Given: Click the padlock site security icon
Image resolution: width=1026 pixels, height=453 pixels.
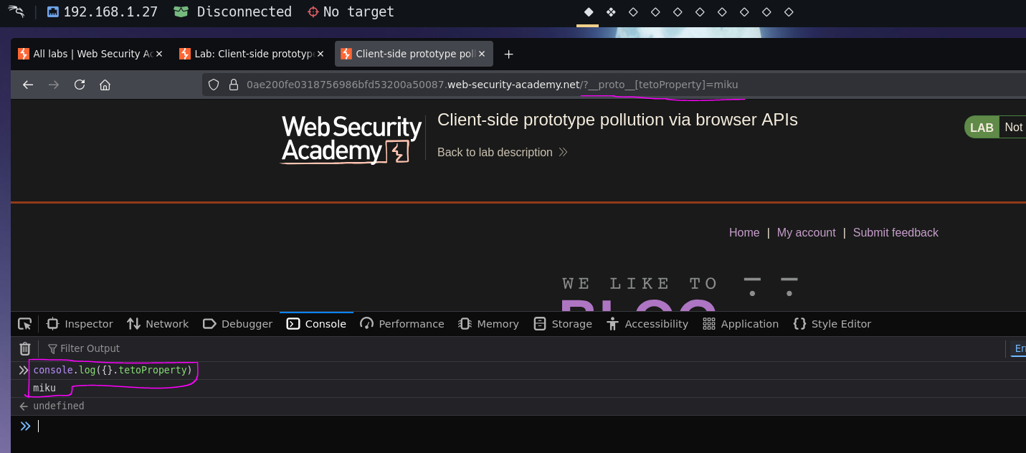Looking at the screenshot, I should pos(233,85).
